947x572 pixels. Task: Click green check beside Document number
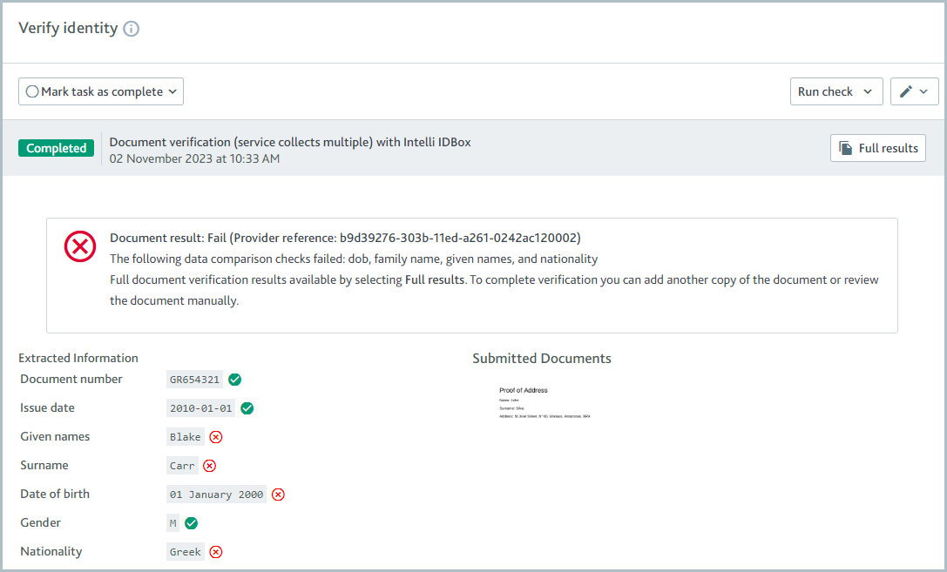[233, 379]
